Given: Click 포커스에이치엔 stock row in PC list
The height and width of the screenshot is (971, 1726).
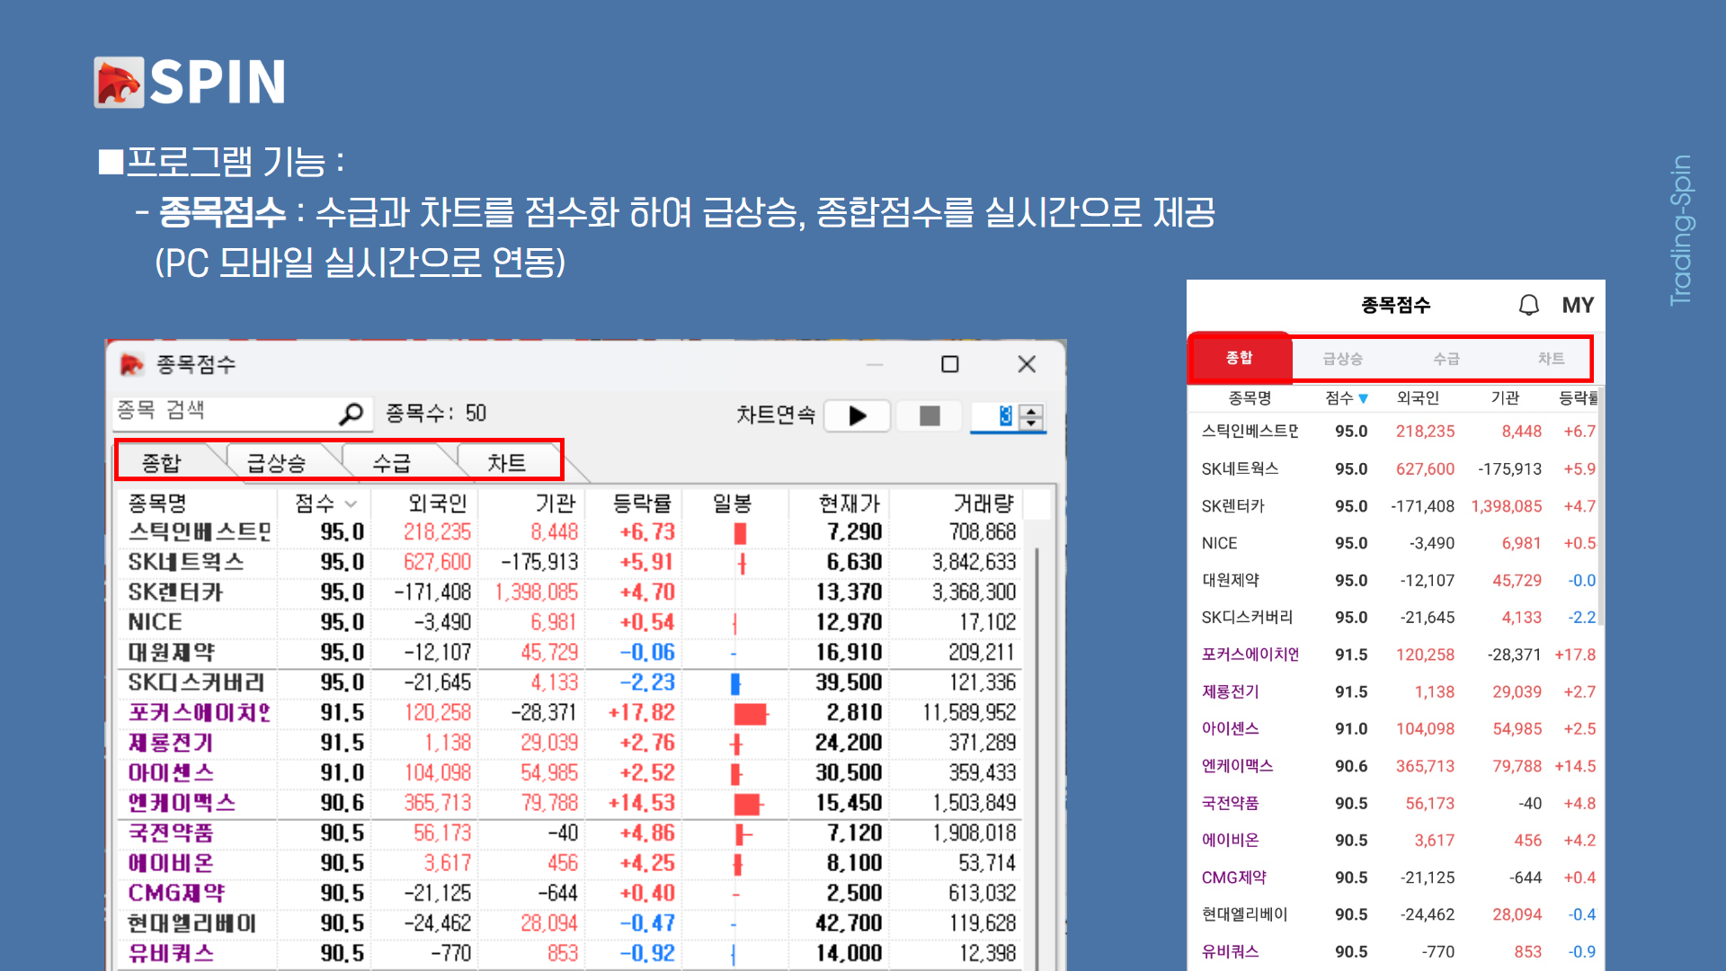Looking at the screenshot, I should [199, 713].
